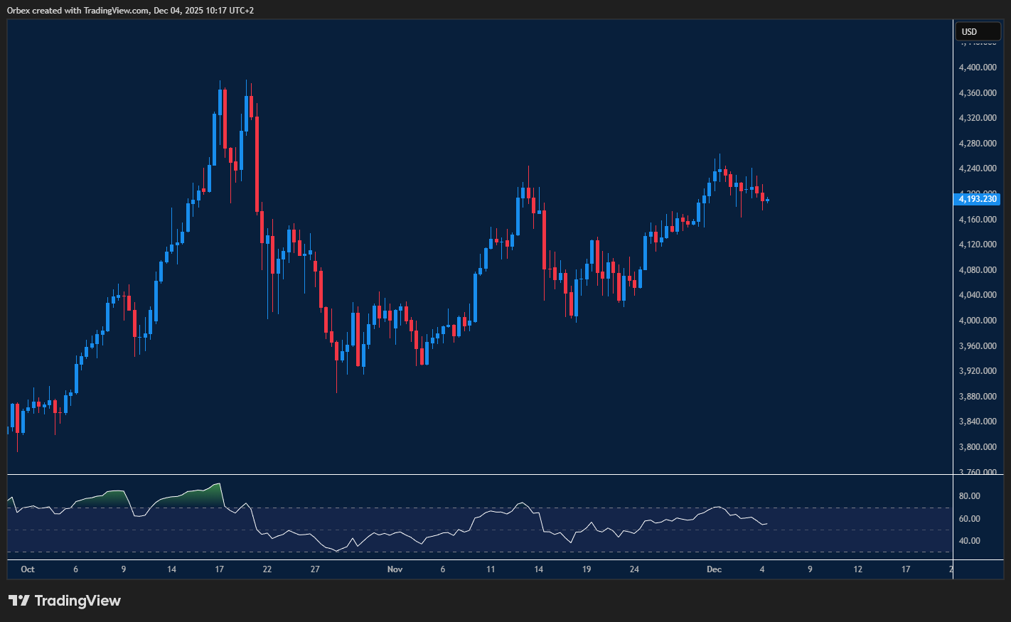The width and height of the screenshot is (1011, 622).
Task: Click the 4,000.000 price scale label
Action: [x=978, y=321]
